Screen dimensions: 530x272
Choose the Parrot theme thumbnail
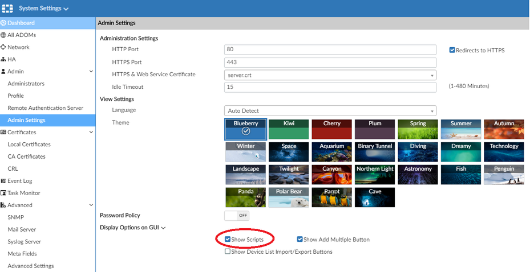point(331,197)
